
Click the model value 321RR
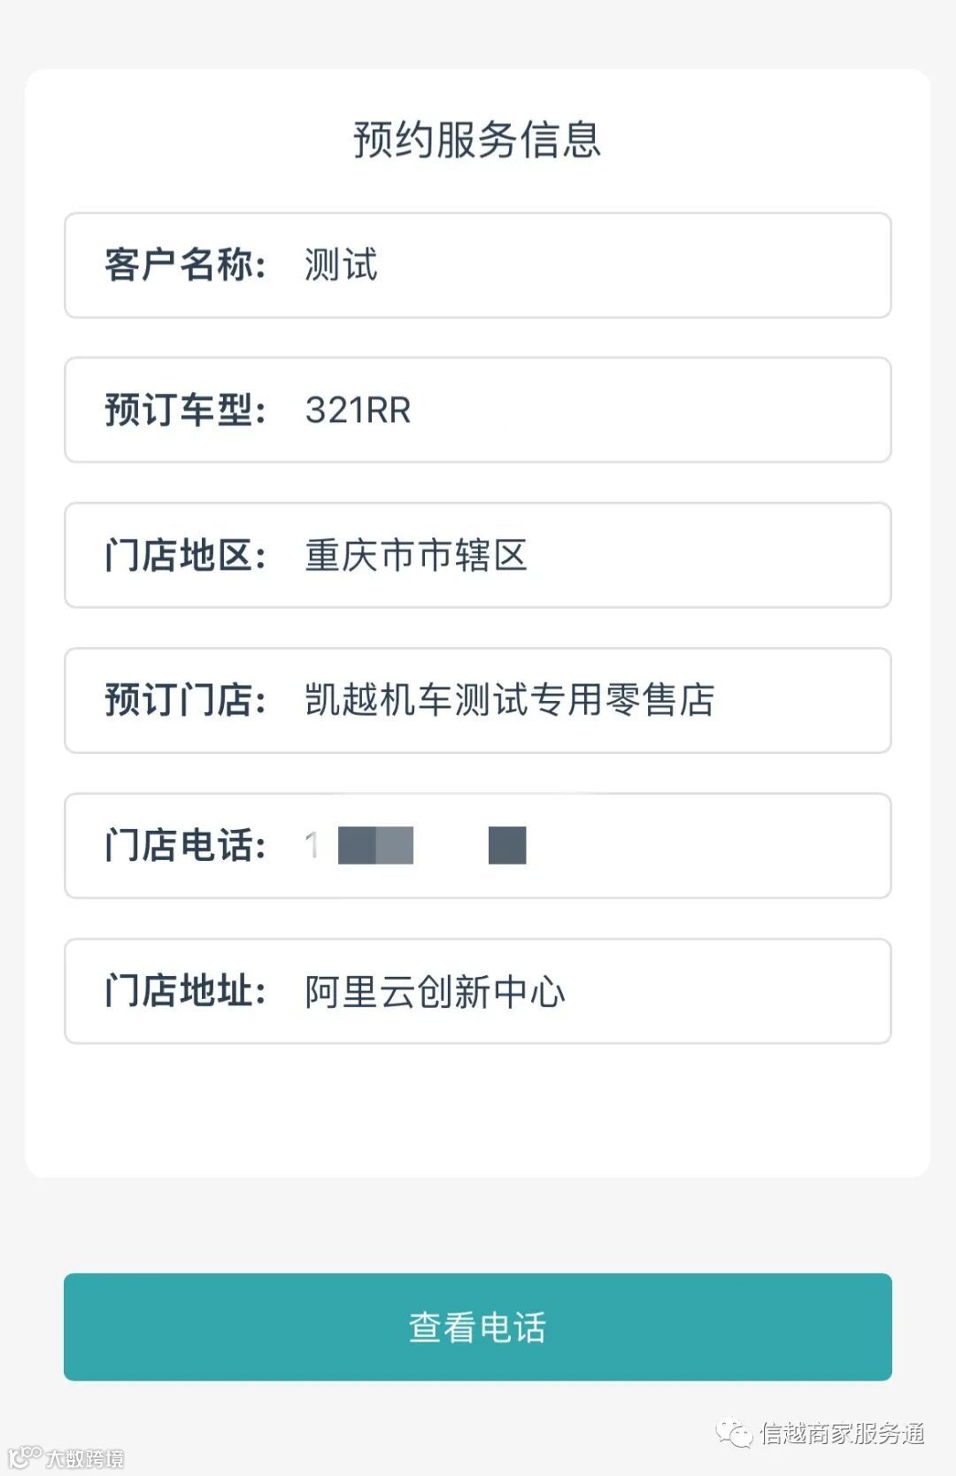[358, 410]
